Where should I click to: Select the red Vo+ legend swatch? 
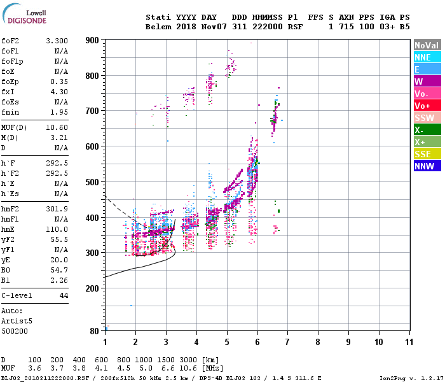(x=427, y=106)
